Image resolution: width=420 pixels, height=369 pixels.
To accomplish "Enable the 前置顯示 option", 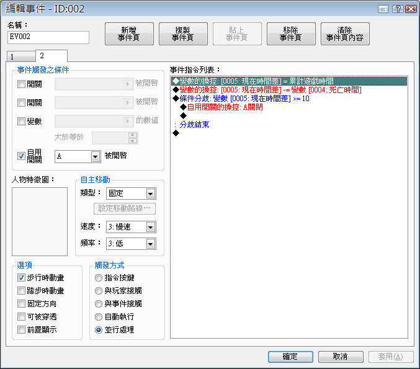I will point(21,330).
